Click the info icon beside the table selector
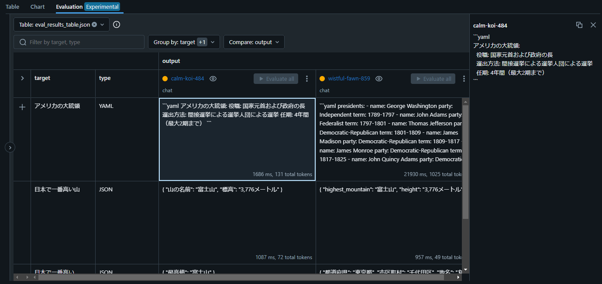This screenshot has width=602, height=284. click(116, 24)
